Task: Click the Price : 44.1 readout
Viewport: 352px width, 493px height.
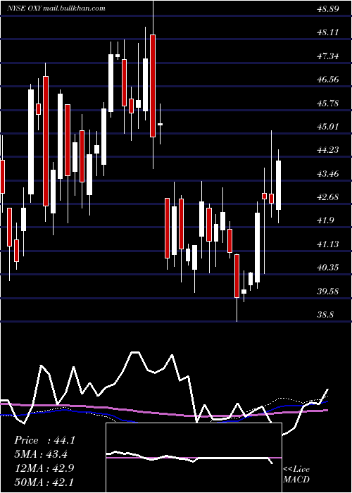Action: 44,440
